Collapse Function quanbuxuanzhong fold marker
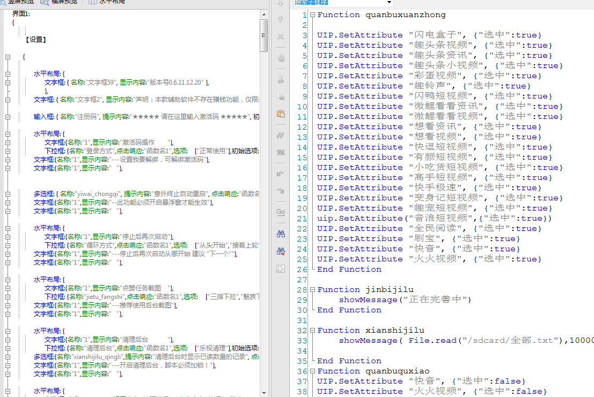This screenshot has height=397, width=594. point(312,15)
